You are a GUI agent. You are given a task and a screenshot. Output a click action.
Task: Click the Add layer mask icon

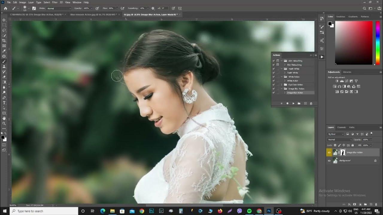pyautogui.click(x=355, y=204)
